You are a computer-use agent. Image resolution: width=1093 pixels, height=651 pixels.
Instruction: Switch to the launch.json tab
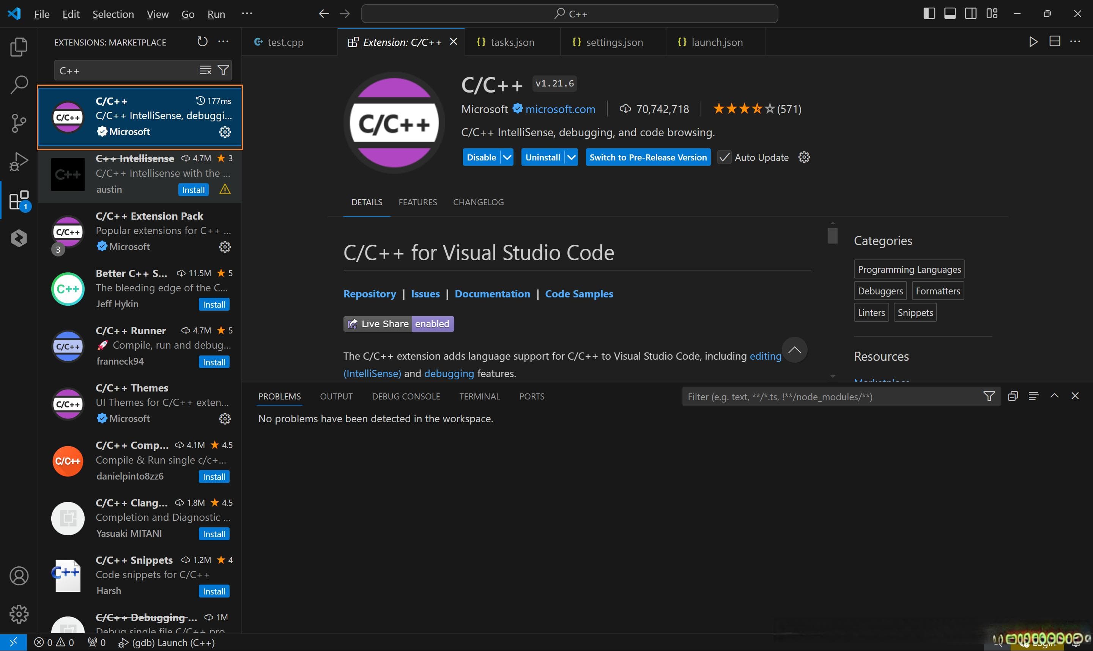[x=716, y=42]
